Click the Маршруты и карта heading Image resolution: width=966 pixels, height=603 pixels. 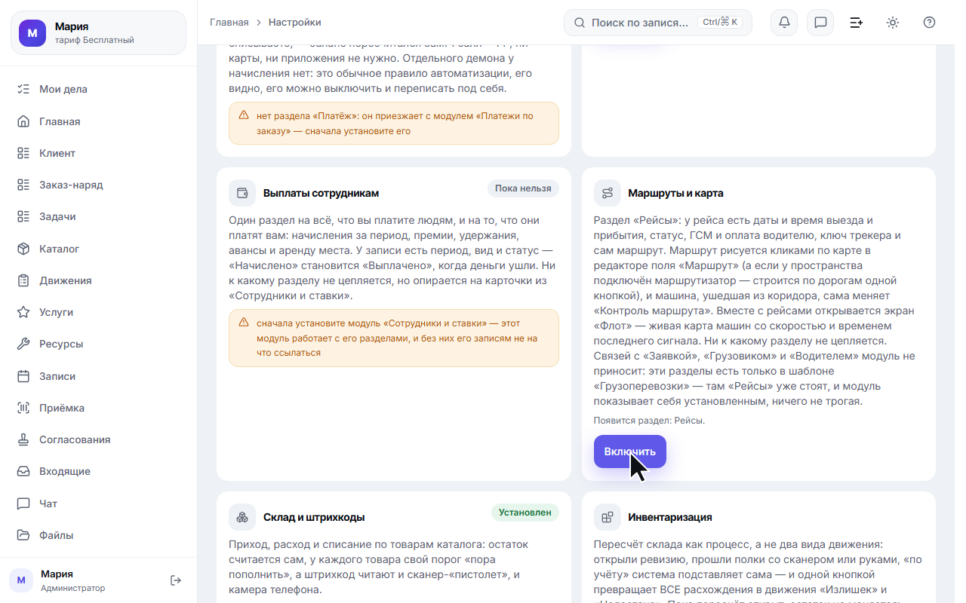click(675, 193)
